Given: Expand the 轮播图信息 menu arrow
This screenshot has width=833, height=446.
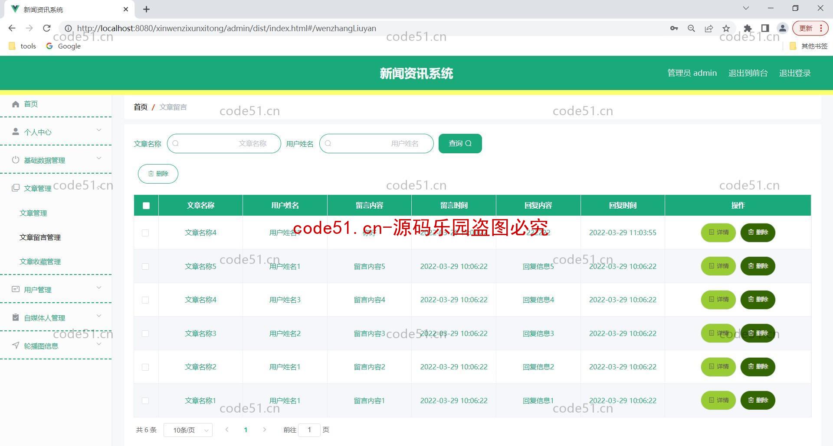Looking at the screenshot, I should 99,344.
